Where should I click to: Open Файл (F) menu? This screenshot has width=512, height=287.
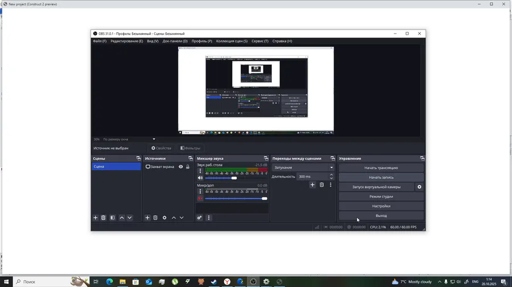[100, 41]
